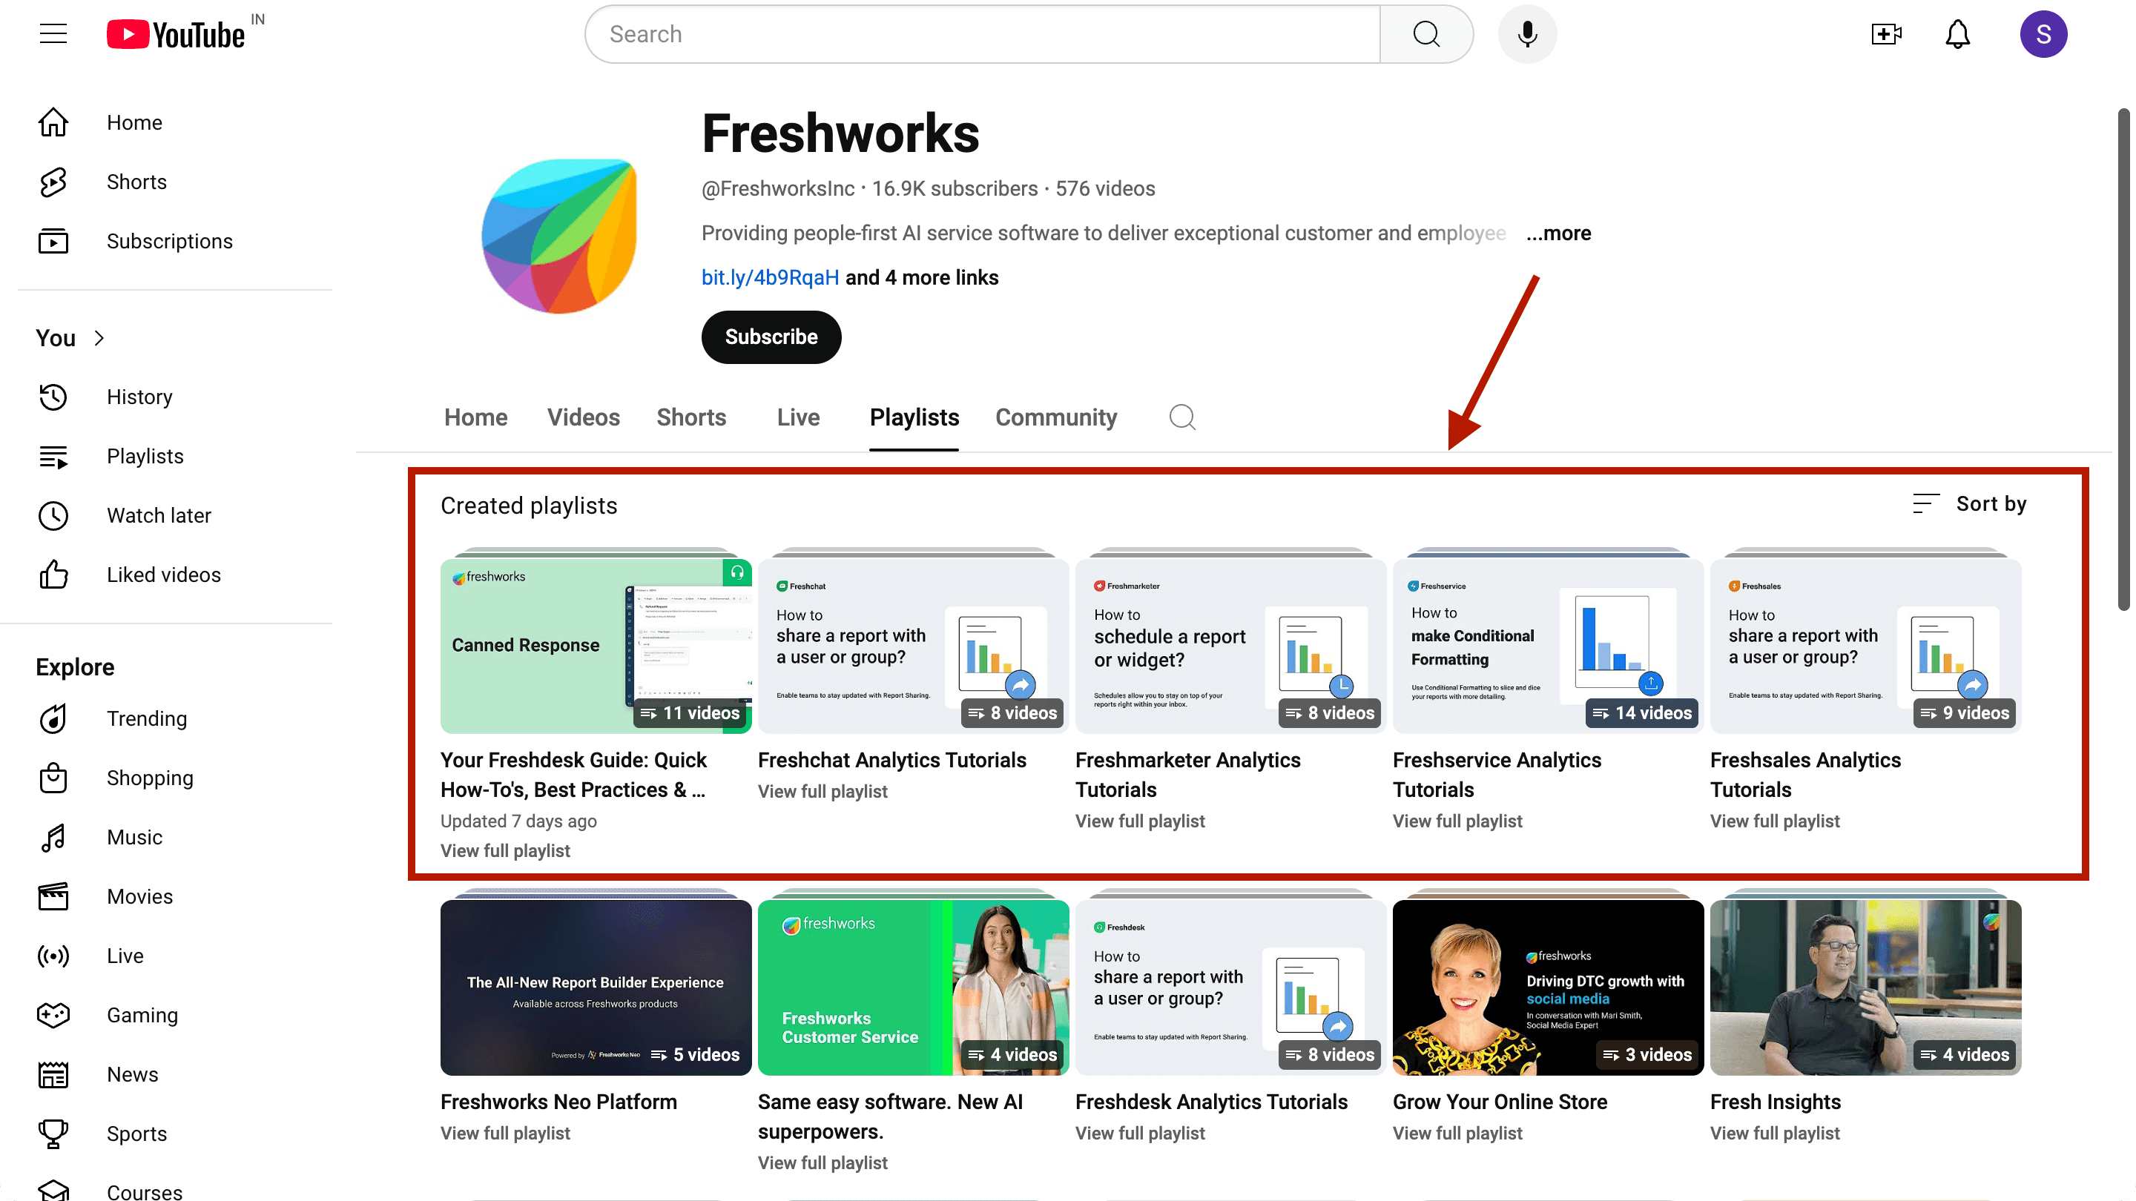Open the bit.ly/4b9RqaH link
This screenshot has height=1201, width=2136.
pos(770,277)
